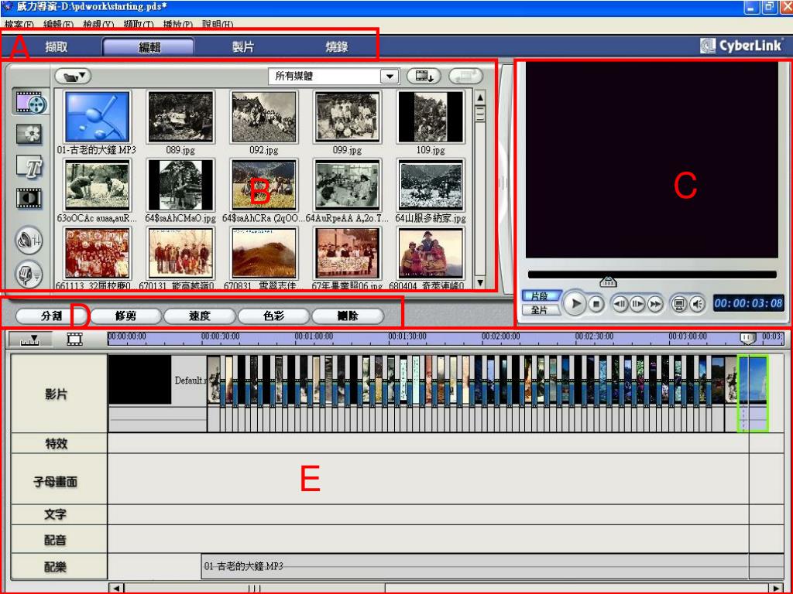Viewport: 793px width, 594px height.
Task: Fast forward the preview
Action: pyautogui.click(x=654, y=303)
